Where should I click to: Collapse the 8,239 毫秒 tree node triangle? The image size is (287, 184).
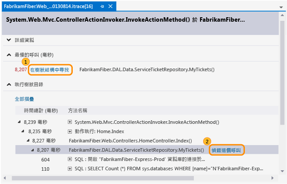19,122
